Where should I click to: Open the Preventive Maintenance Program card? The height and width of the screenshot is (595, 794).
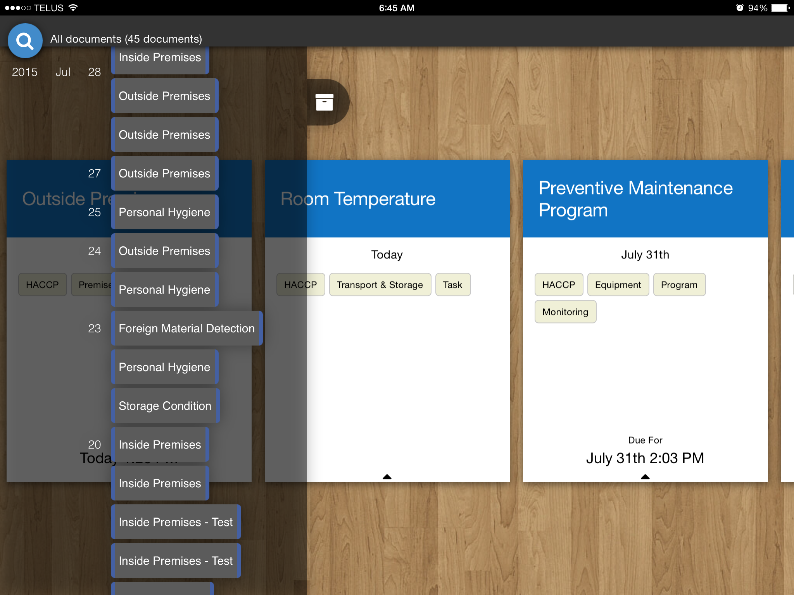(645, 199)
